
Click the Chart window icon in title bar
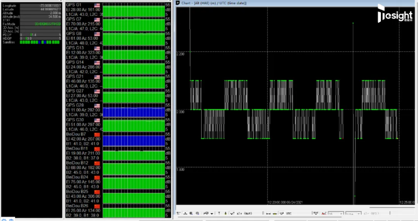[x=178, y=3]
